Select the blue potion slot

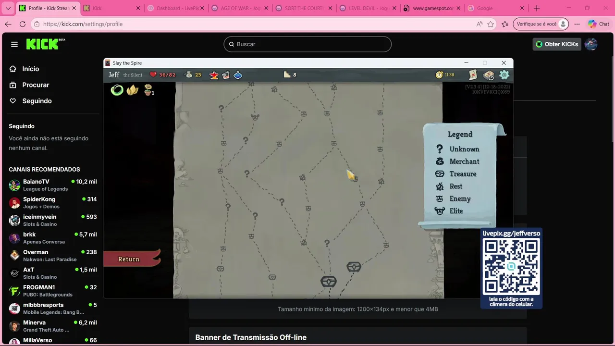238,75
